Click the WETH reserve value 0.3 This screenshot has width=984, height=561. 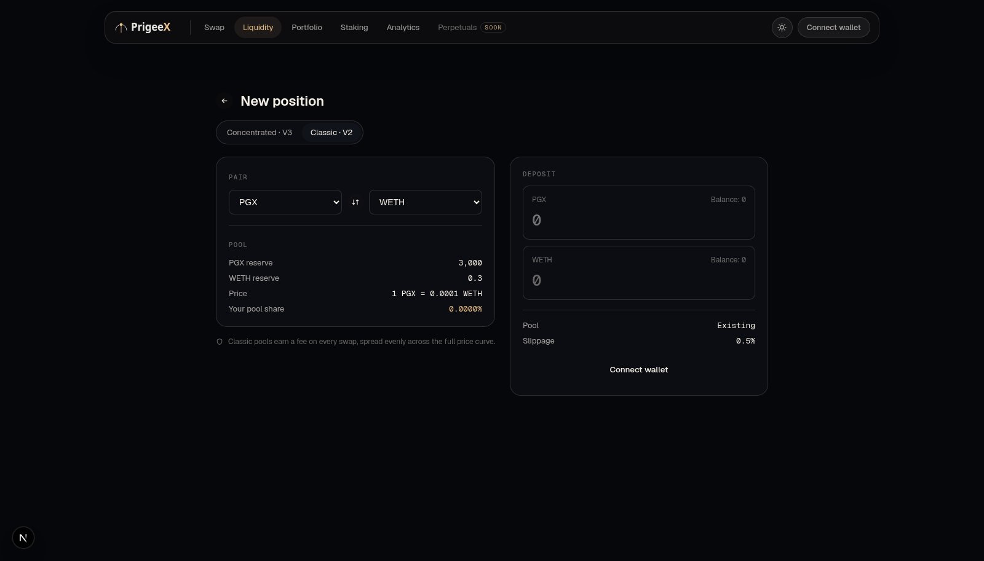click(475, 278)
